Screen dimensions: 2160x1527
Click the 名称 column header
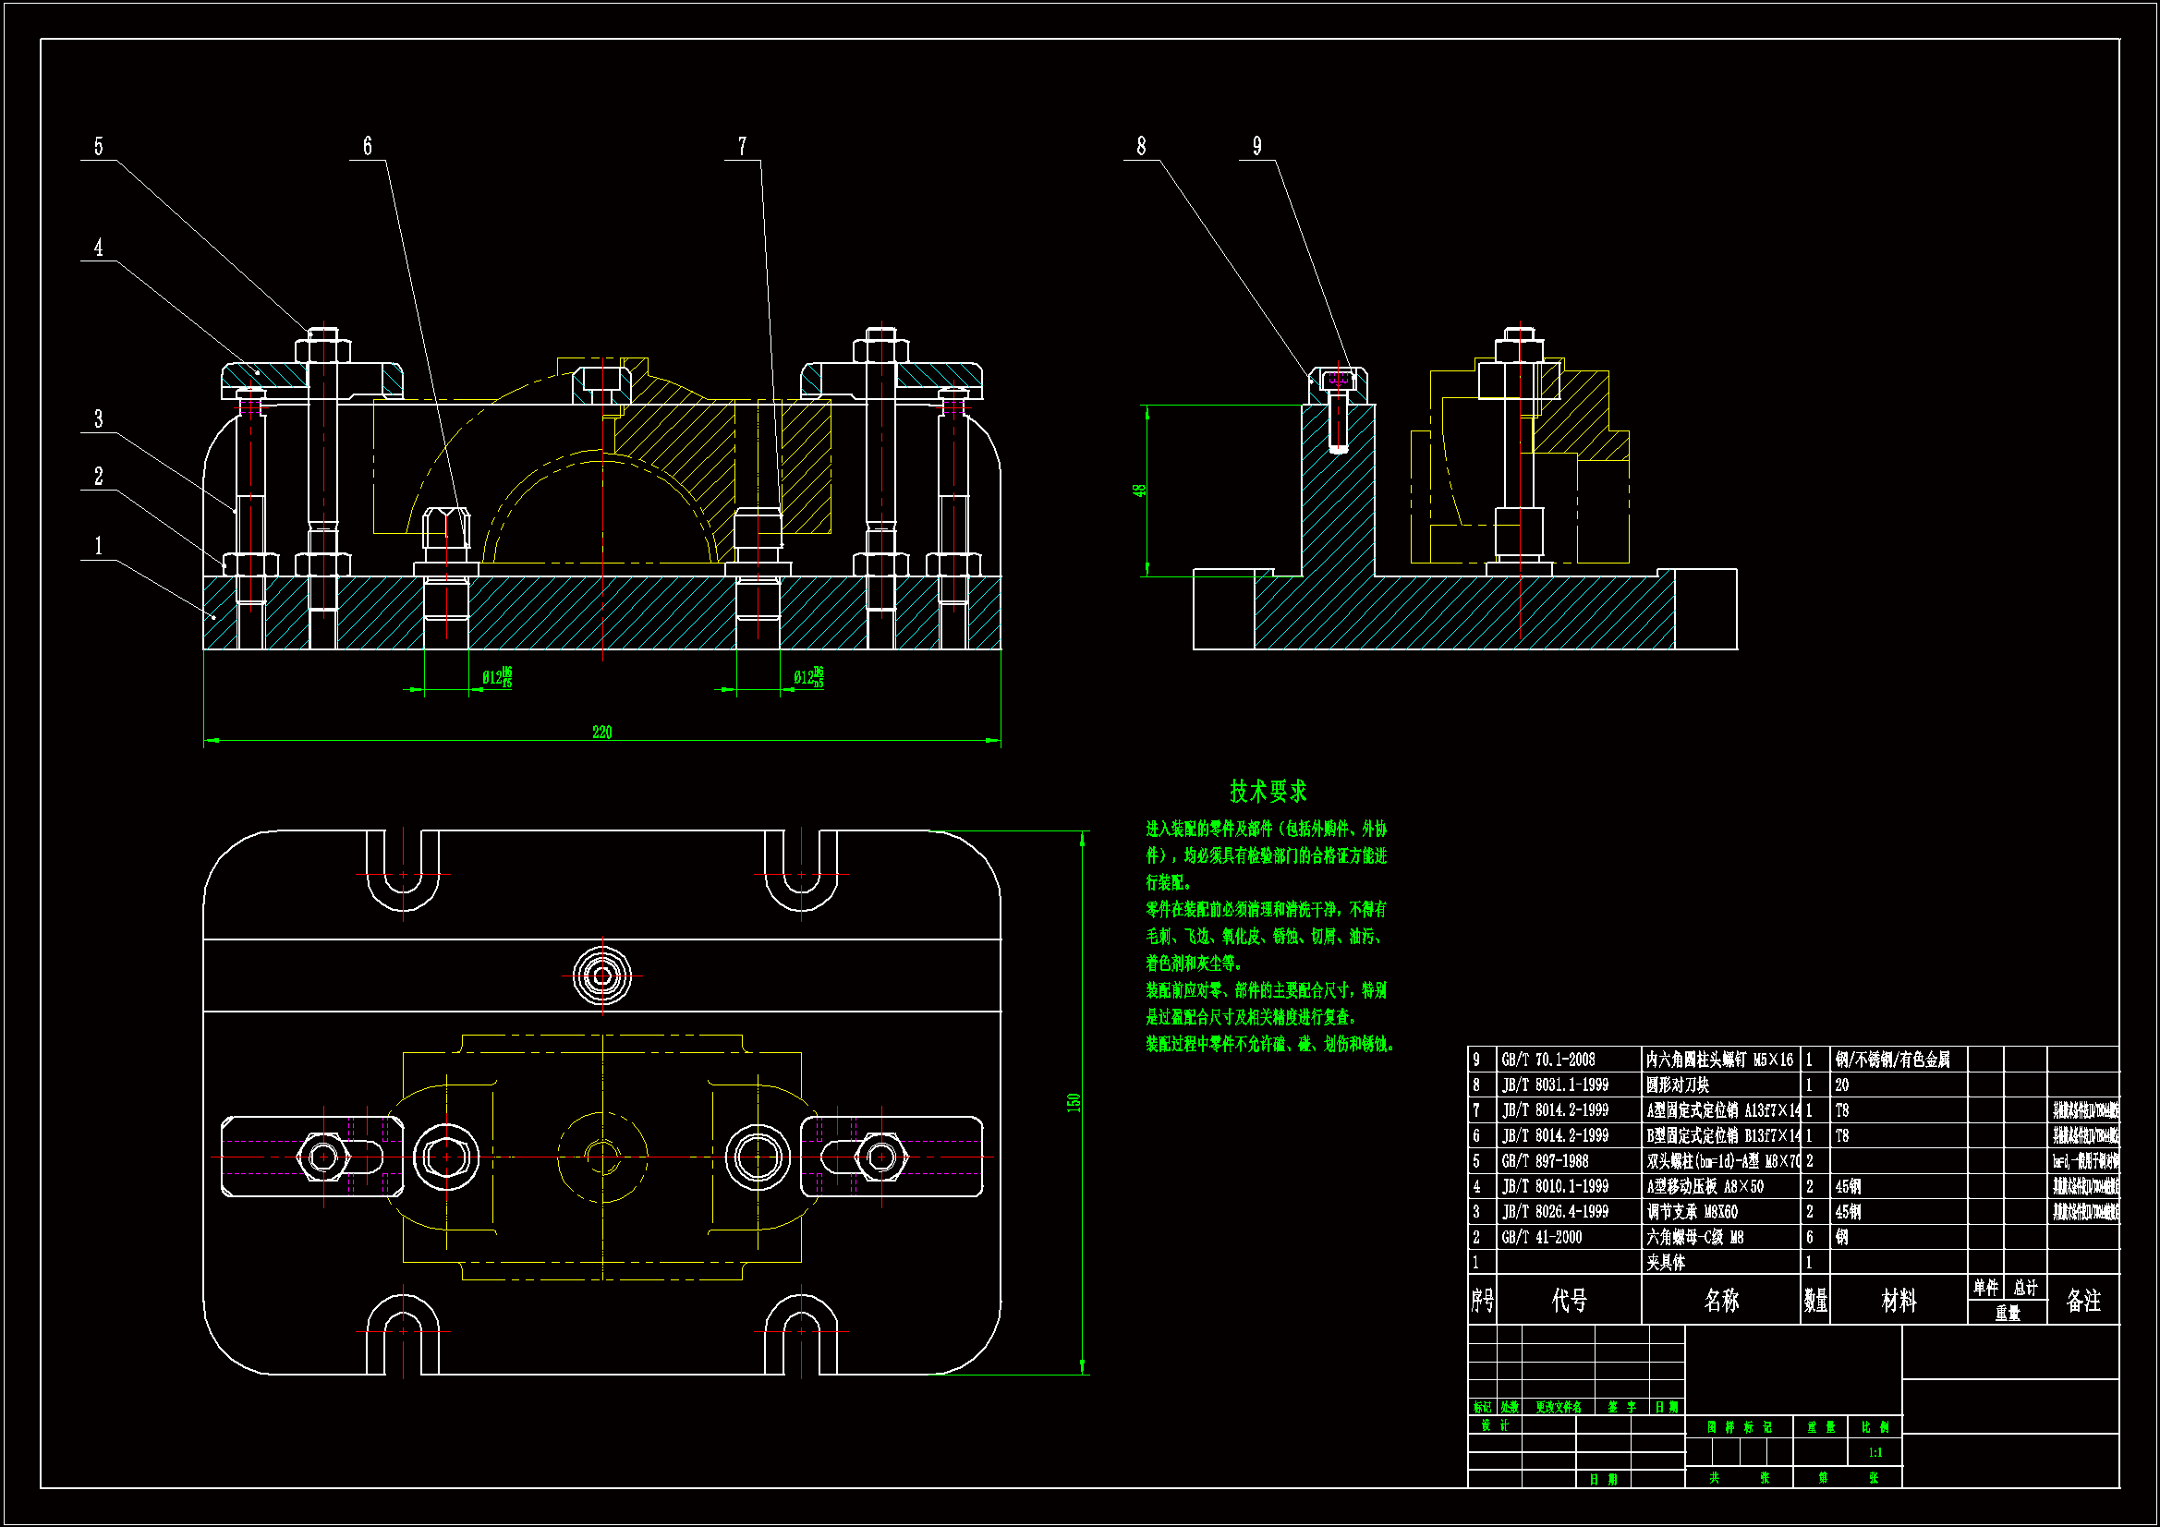1720,1301
